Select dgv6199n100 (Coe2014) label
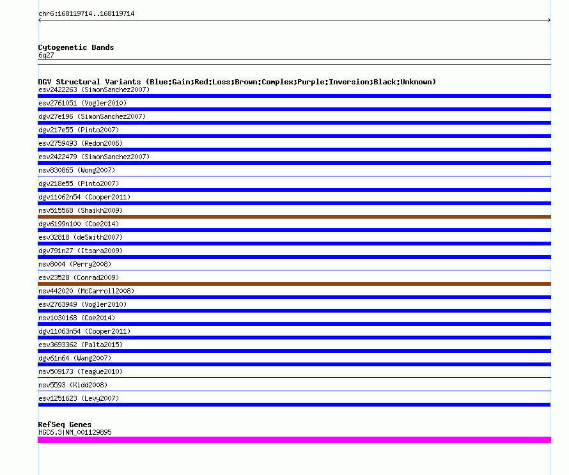Viewport: 569px width, 475px height. coord(79,224)
